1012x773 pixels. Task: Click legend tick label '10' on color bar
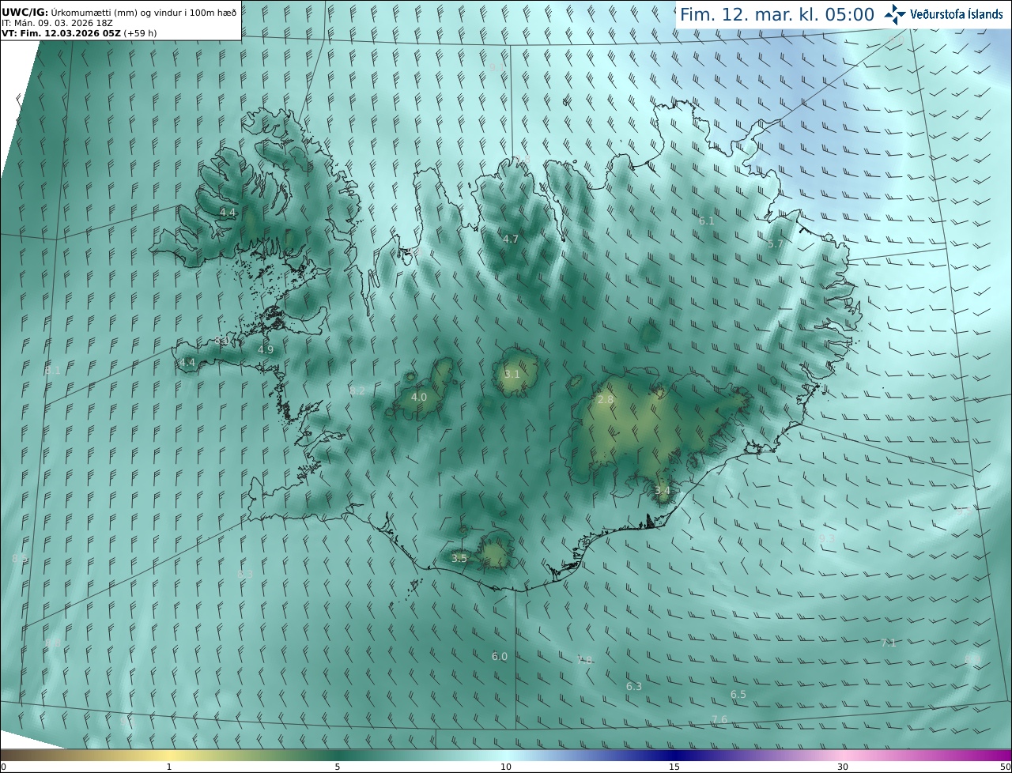click(x=506, y=767)
